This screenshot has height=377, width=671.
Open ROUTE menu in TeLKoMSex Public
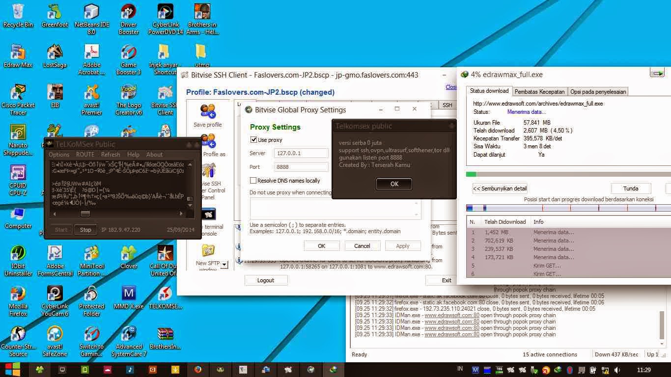coord(85,154)
